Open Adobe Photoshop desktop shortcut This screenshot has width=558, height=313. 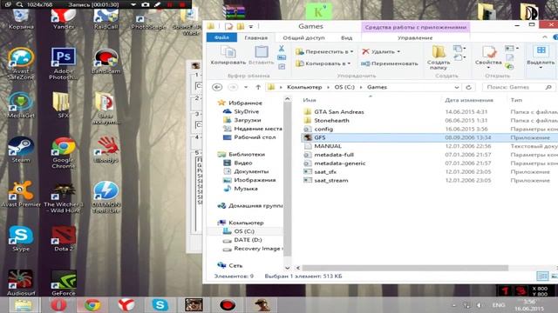[64, 63]
